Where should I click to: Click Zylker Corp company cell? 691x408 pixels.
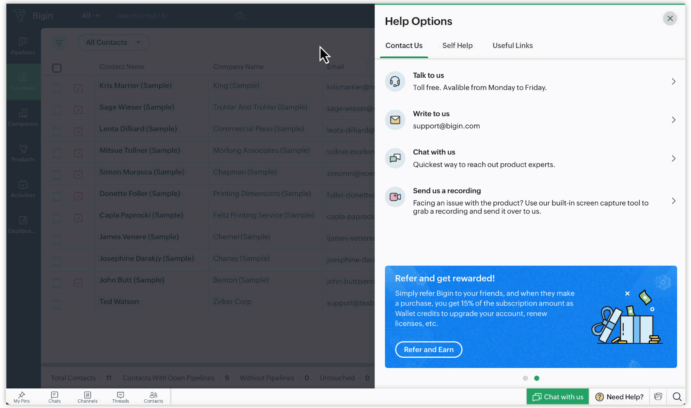[x=232, y=301]
